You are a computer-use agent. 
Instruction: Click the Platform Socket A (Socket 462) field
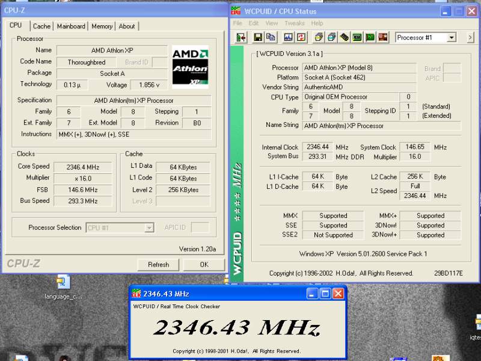pos(359,78)
